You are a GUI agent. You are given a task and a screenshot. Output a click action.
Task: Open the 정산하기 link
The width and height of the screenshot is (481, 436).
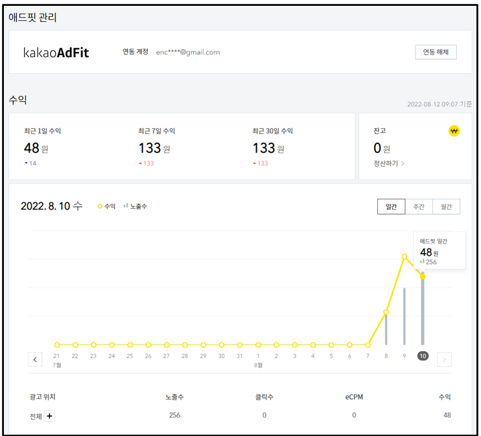389,163
